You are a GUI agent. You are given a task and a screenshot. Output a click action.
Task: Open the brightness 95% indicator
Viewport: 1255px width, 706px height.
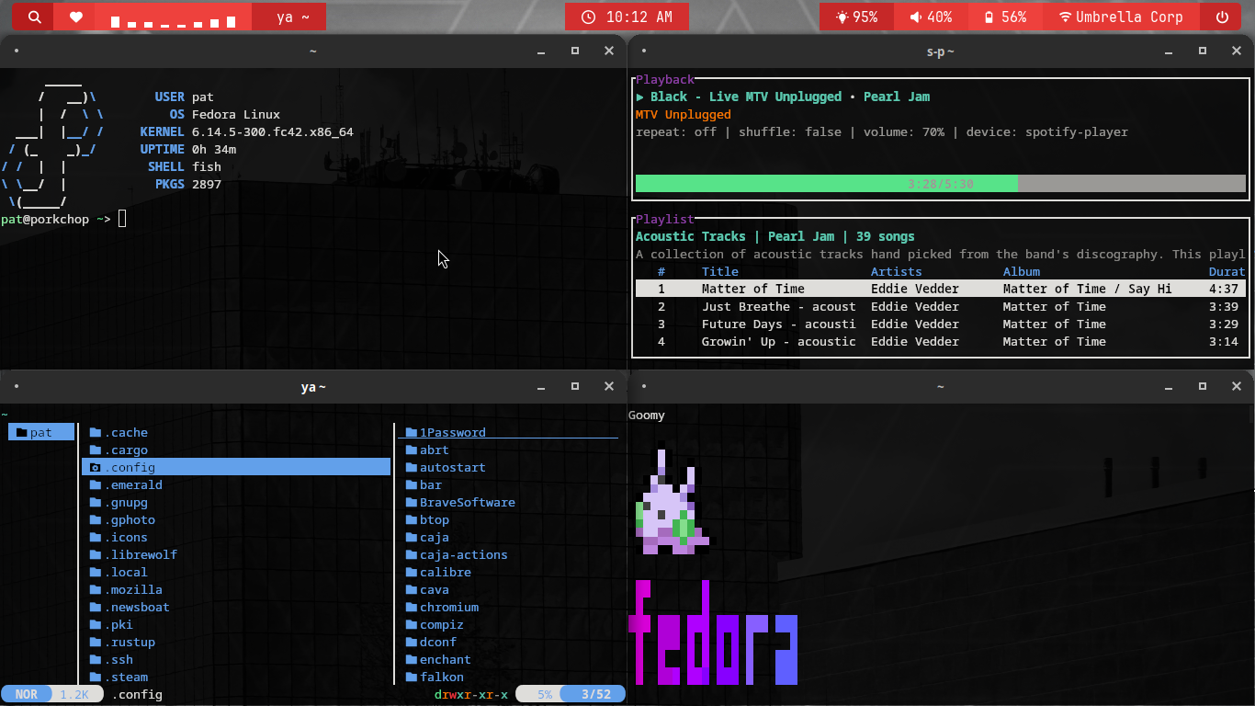tap(856, 17)
